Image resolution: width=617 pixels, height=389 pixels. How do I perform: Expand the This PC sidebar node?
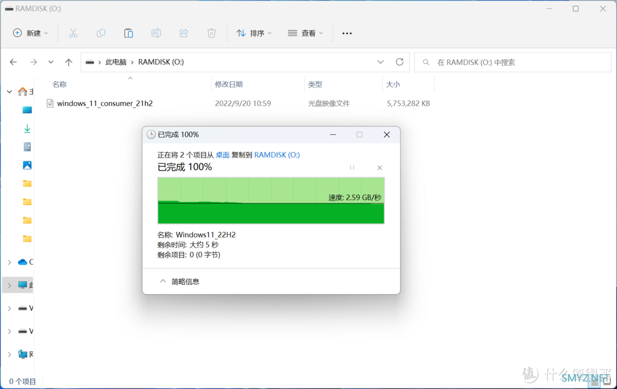[x=10, y=285]
